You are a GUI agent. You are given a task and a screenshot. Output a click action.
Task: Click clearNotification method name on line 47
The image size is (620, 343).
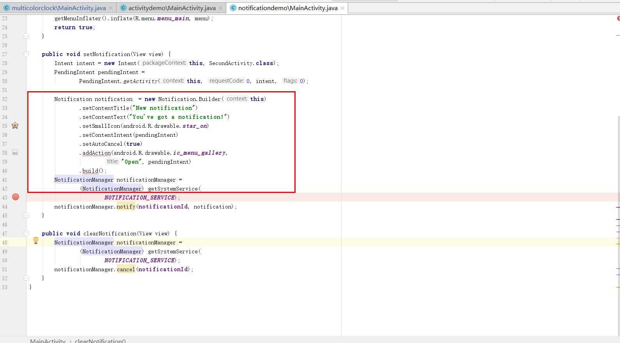[x=110, y=233]
